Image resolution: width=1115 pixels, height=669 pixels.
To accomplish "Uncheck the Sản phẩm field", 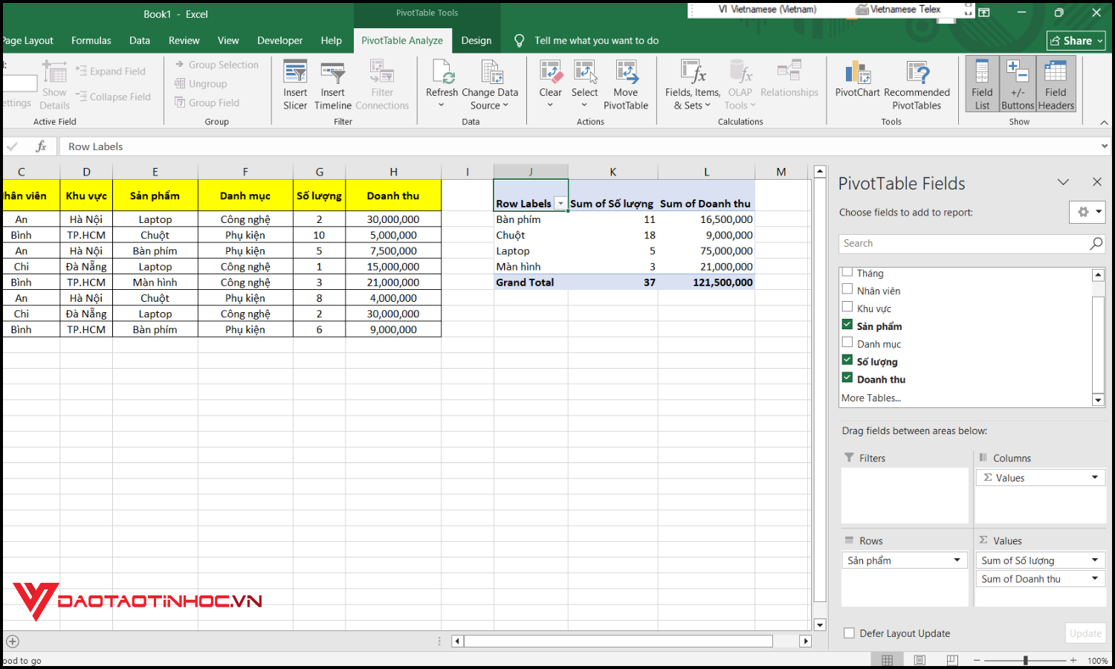I will (x=847, y=324).
